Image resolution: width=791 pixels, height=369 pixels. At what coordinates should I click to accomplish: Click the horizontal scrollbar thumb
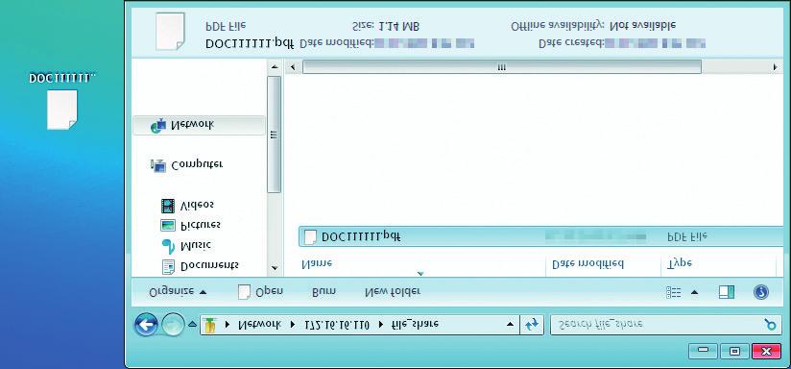point(501,66)
